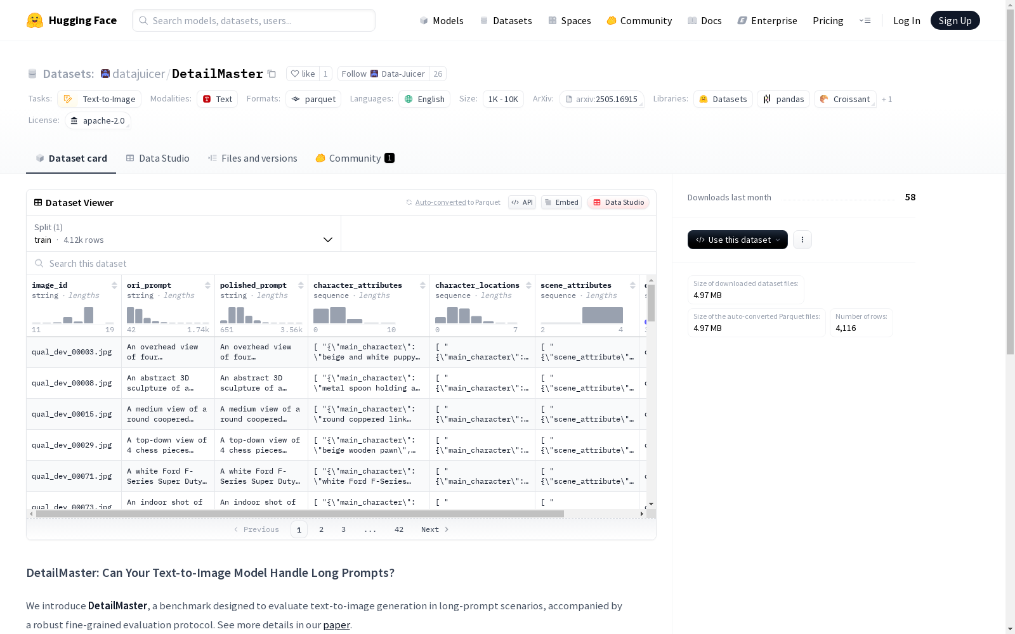Open Datasets in the top navigation
Viewport: 1015px width, 634px height.
pos(506,20)
